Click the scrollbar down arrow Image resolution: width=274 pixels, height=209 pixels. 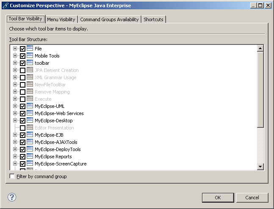click(x=260, y=167)
